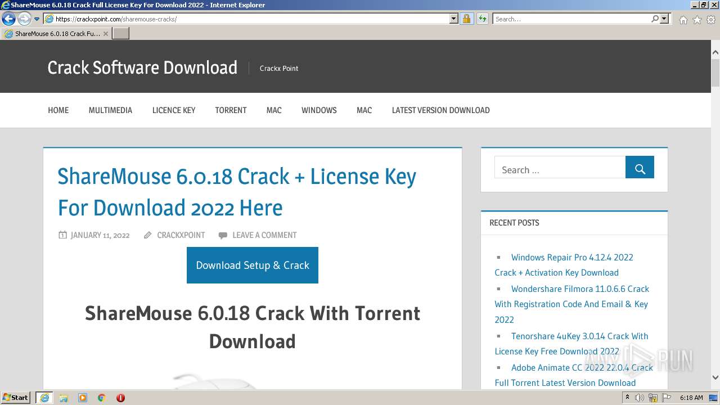The height and width of the screenshot is (405, 720).
Task: Click the IE Search... input box
Action: click(x=571, y=19)
